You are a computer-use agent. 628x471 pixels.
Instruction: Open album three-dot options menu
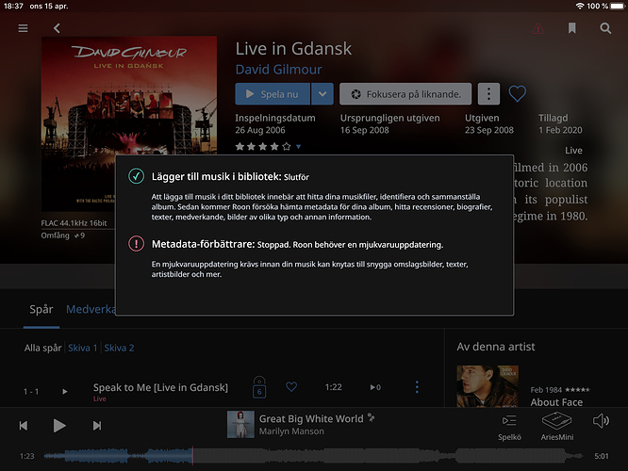(x=488, y=94)
